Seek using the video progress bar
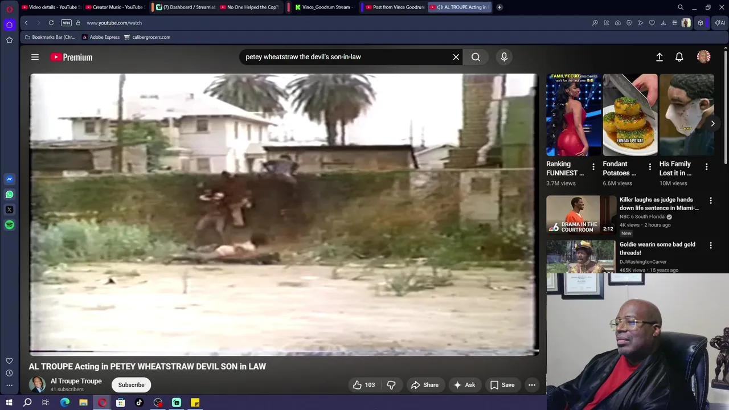This screenshot has width=729, height=410. tap(284, 352)
